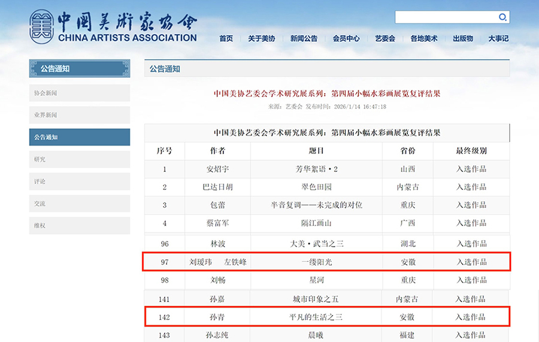The width and height of the screenshot is (539, 342).
Task: Click the 一缕阳光 table row entry
Action: (x=316, y=262)
